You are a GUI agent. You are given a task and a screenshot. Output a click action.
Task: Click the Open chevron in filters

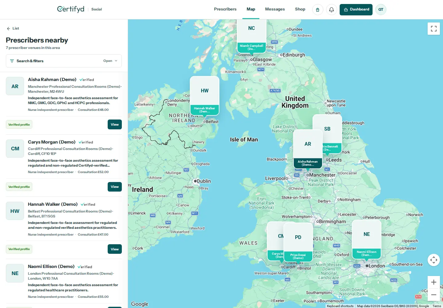click(116, 61)
